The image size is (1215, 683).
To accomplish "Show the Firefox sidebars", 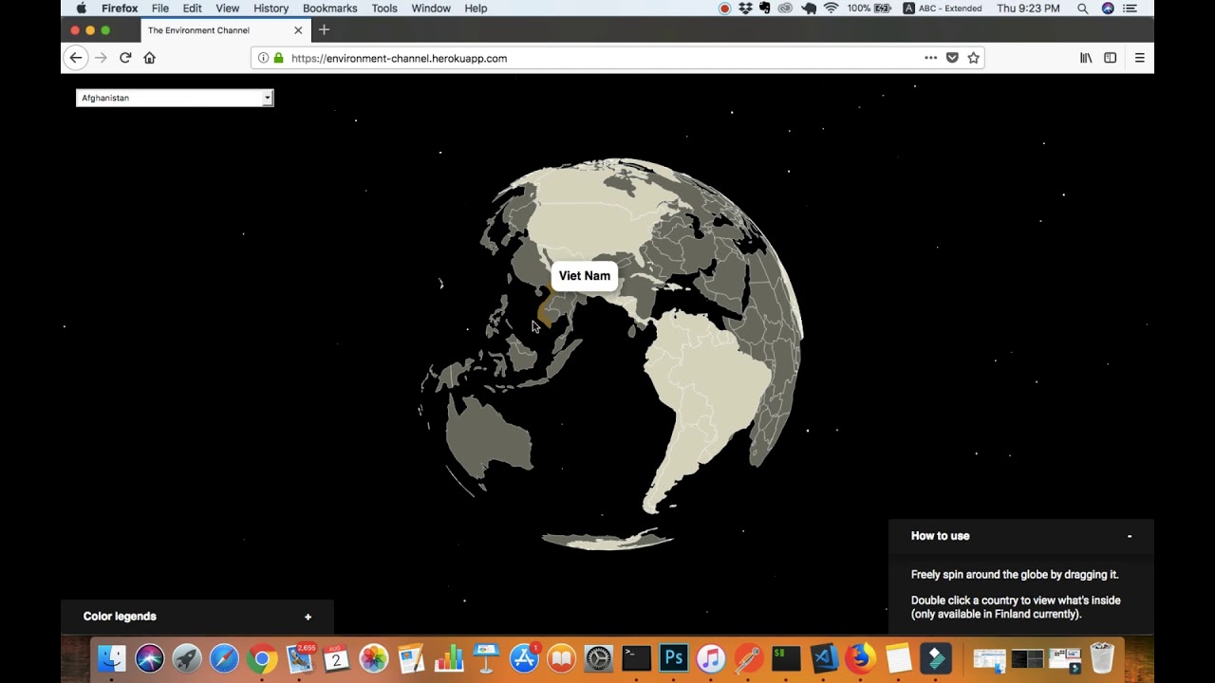I will (x=1110, y=58).
